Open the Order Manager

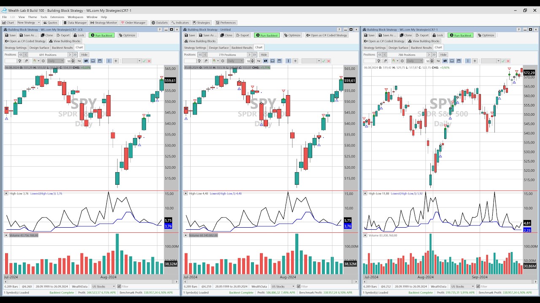(x=133, y=23)
